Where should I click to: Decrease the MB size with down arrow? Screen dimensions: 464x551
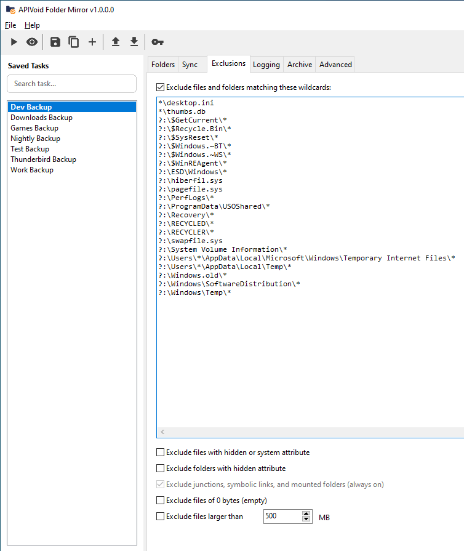click(306, 519)
